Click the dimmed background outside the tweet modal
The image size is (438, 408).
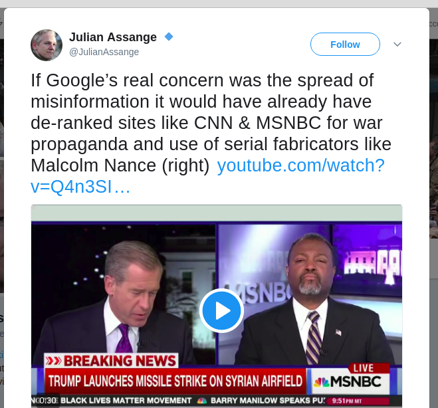(x=434, y=140)
